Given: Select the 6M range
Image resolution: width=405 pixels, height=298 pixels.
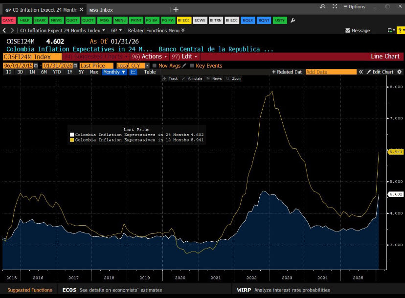Looking at the screenshot, I should [44, 72].
